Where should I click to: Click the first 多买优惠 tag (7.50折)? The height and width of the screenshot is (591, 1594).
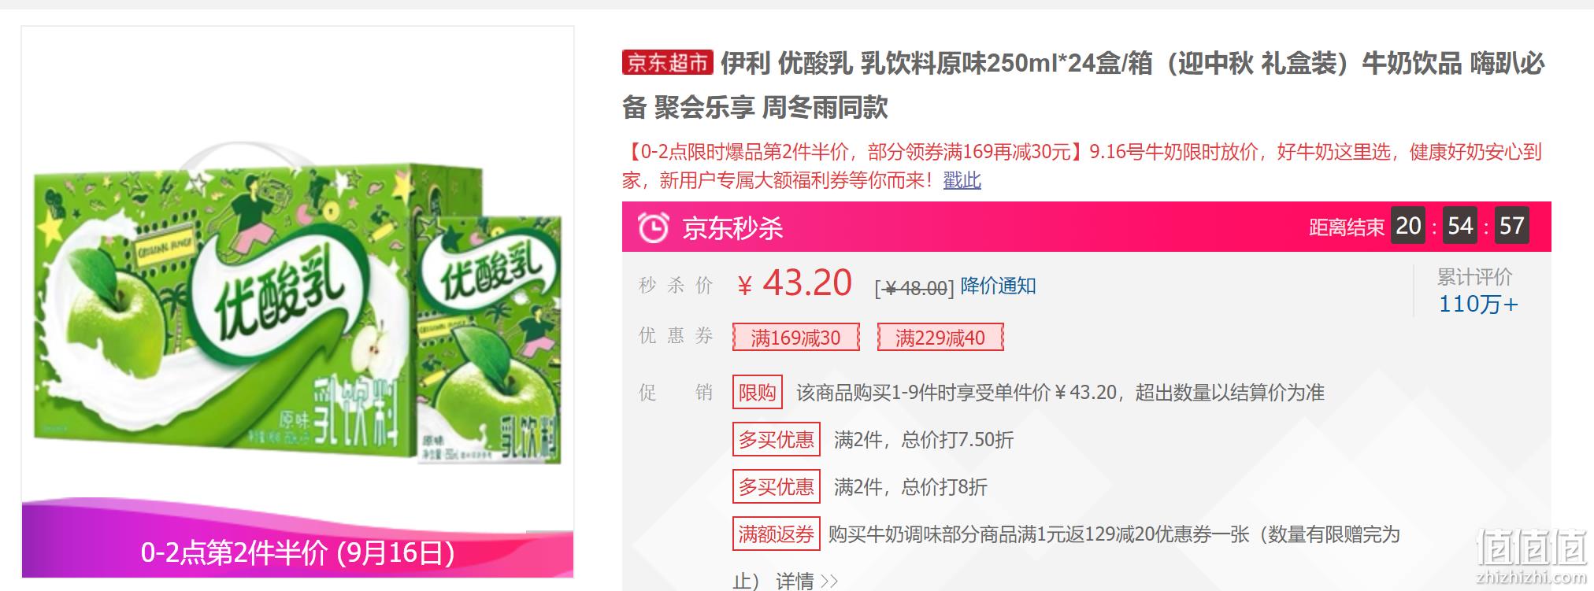coord(777,439)
